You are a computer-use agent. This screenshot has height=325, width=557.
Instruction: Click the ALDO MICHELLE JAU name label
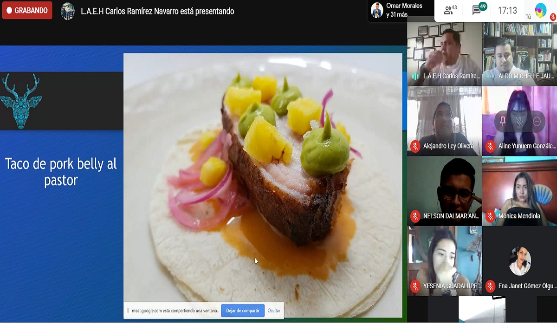(526, 76)
